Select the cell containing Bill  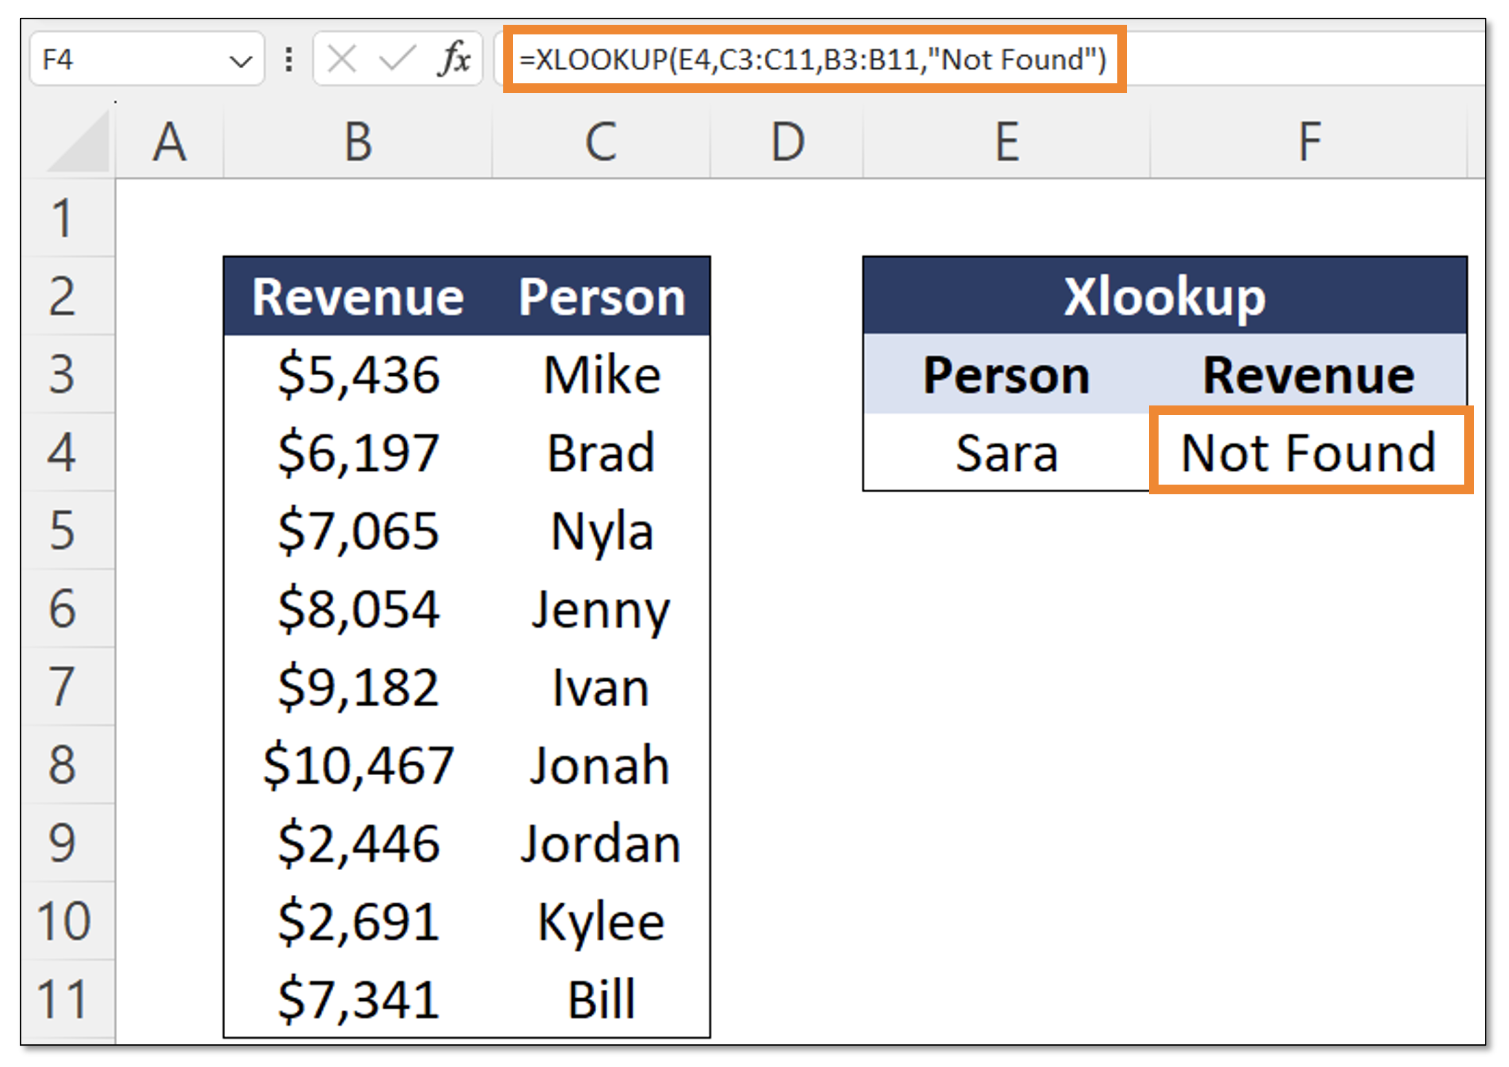click(x=601, y=995)
